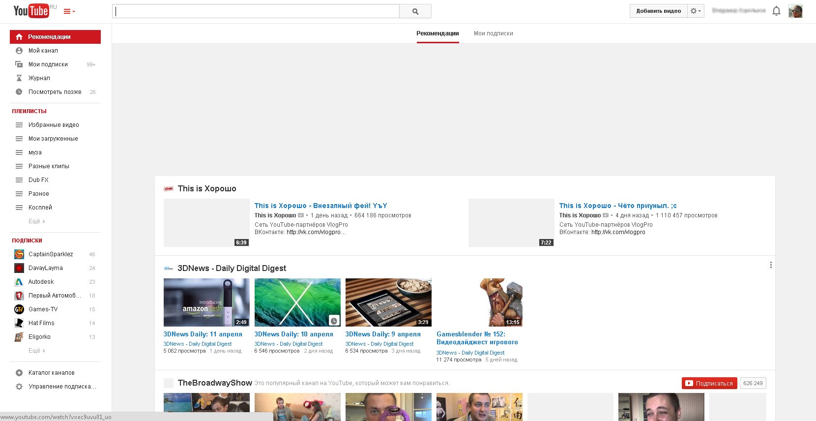Expand Ещё under subscriptions

[37, 351]
